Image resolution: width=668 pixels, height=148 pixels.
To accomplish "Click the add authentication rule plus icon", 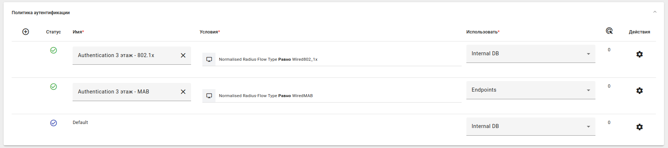I will point(26,32).
